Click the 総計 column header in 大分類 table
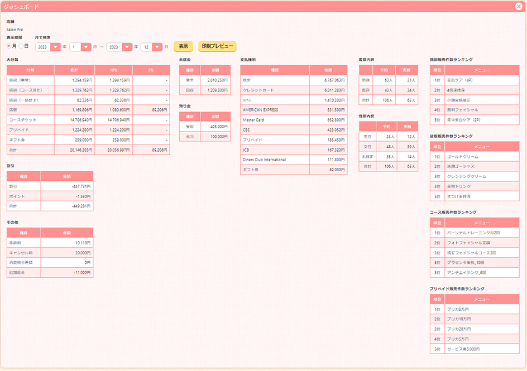Screen dimensions: 527x371 tap(74, 70)
